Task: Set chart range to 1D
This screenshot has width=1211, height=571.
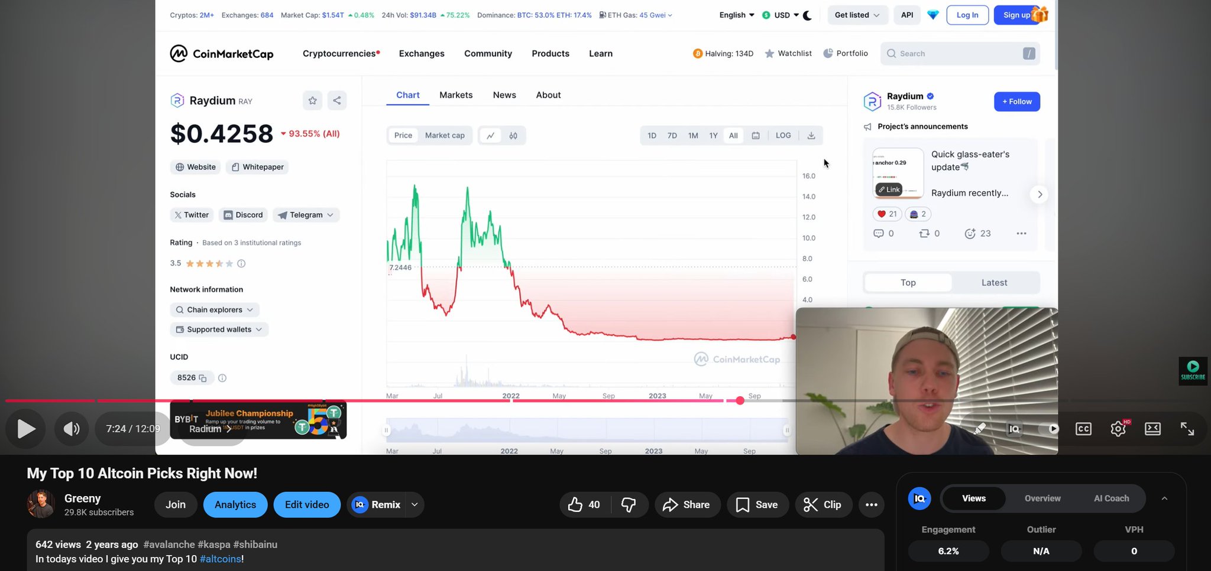Action: point(652,135)
